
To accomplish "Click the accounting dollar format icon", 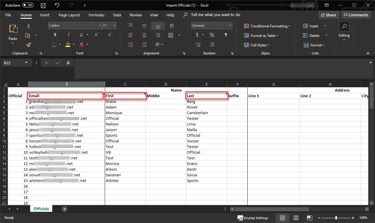I will point(197,35).
